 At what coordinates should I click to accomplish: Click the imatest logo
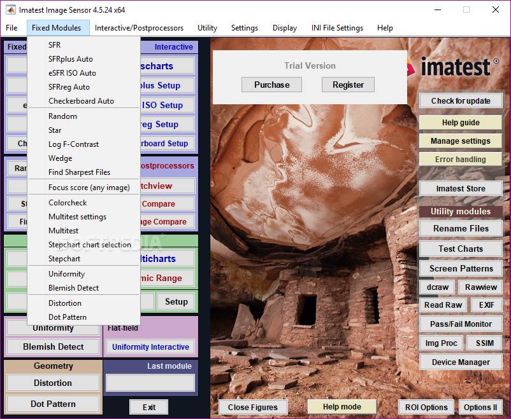tap(453, 67)
